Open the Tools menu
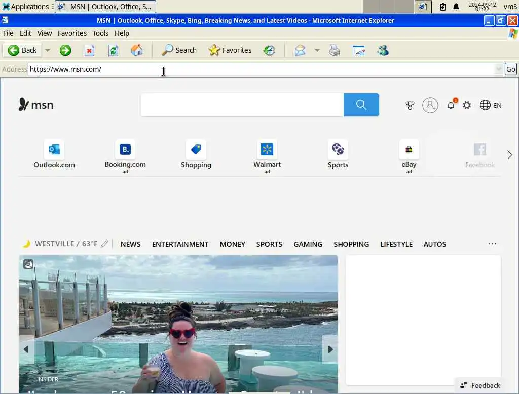519x394 pixels. coord(101,33)
